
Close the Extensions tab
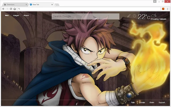[26, 5]
